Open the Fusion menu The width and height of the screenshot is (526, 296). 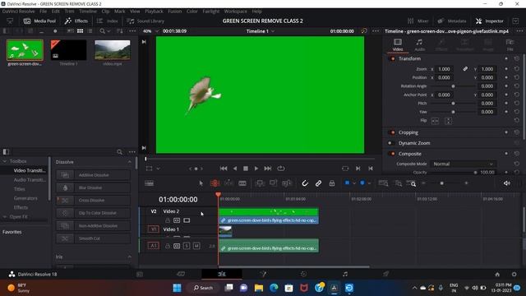click(174, 11)
